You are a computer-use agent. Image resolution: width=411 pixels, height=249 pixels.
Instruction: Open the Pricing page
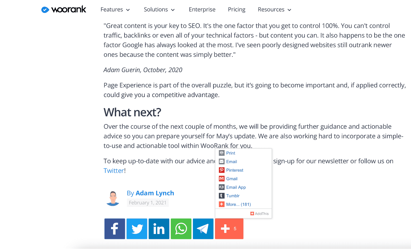tap(237, 9)
